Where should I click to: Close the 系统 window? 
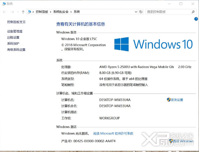[x=193, y=4]
